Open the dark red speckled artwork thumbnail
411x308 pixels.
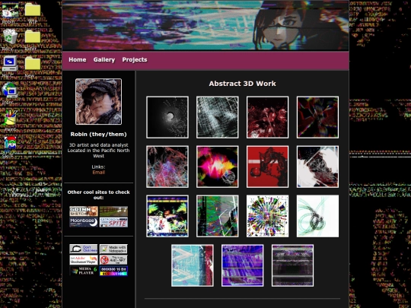(x=267, y=117)
